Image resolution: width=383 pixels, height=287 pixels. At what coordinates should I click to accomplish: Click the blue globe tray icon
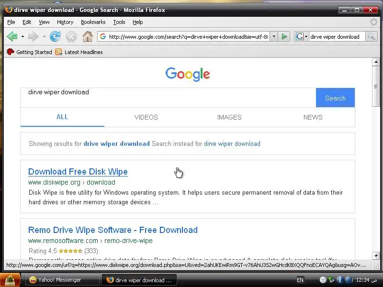coord(349,280)
